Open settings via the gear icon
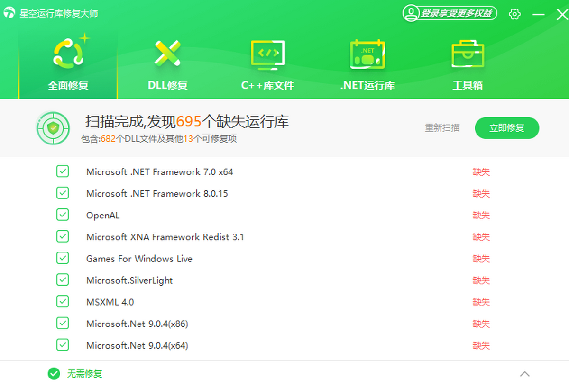The height and width of the screenshot is (387, 569). pos(514,14)
